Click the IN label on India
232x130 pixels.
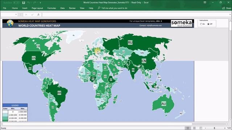[133, 70]
